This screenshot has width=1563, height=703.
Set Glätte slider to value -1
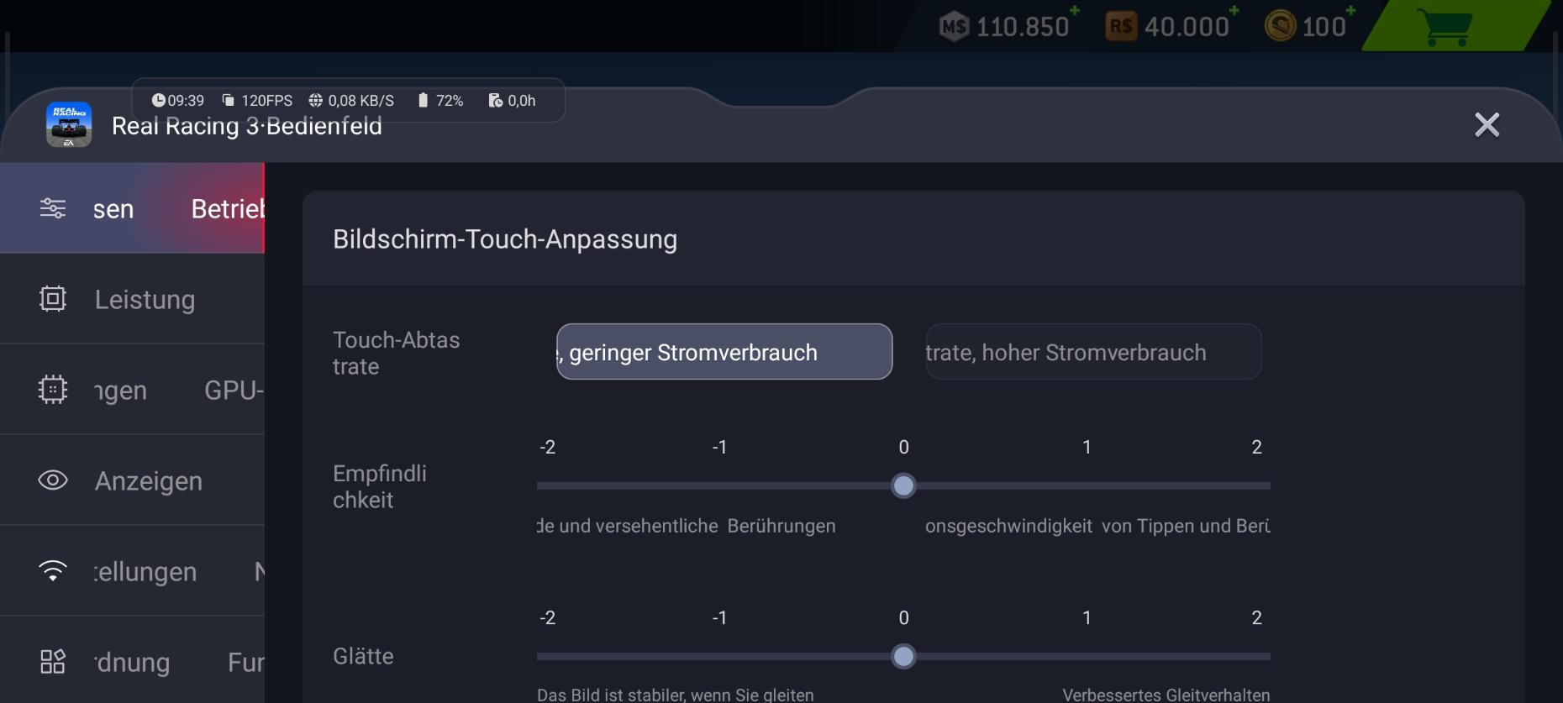(x=720, y=657)
